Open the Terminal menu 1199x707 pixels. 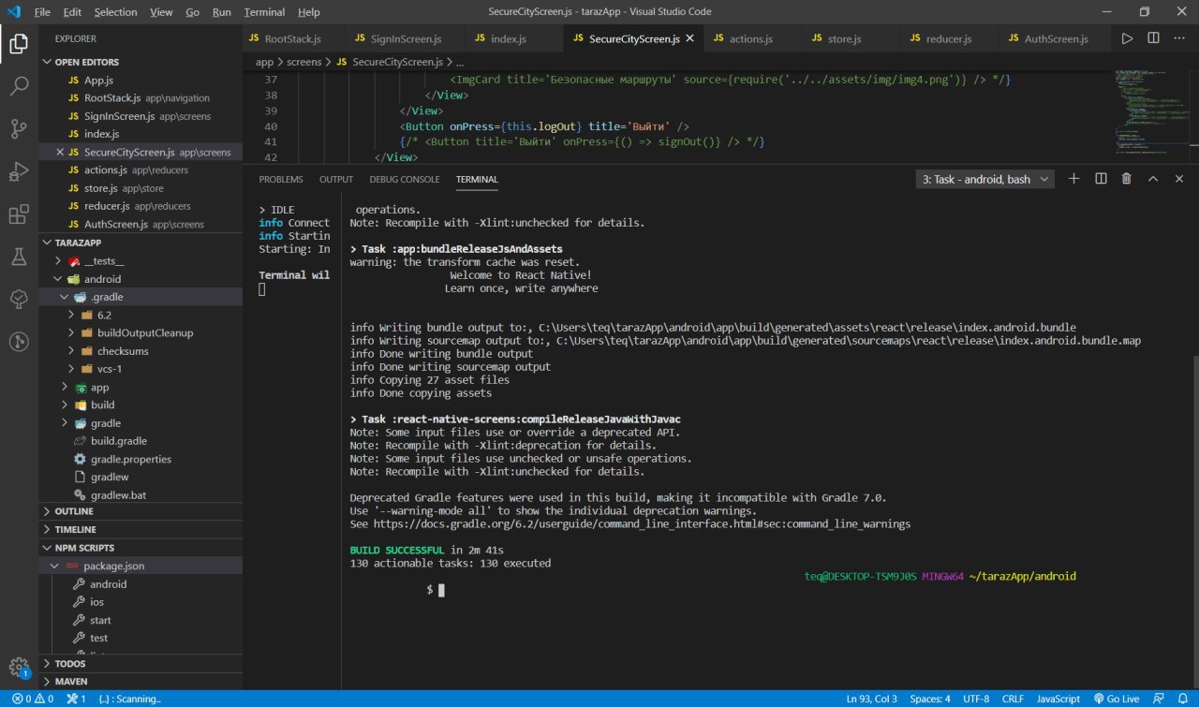[x=264, y=12]
